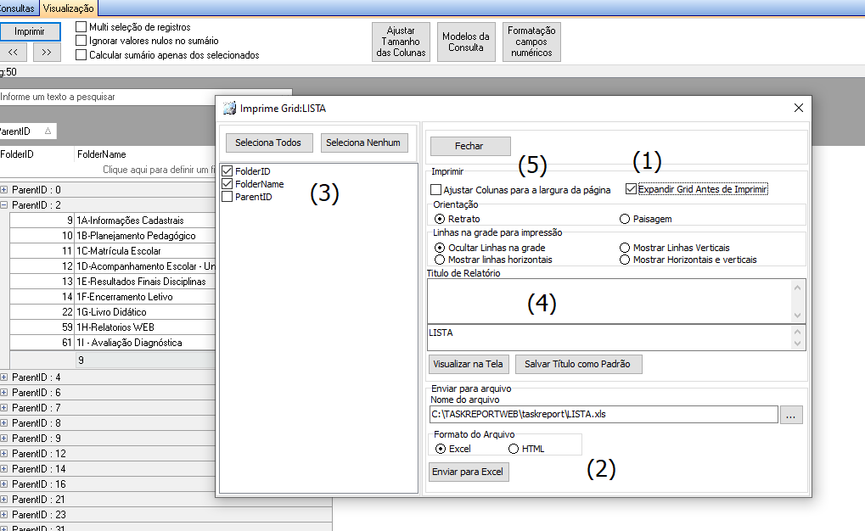
Task: Select Retrato orientation
Action: click(440, 219)
